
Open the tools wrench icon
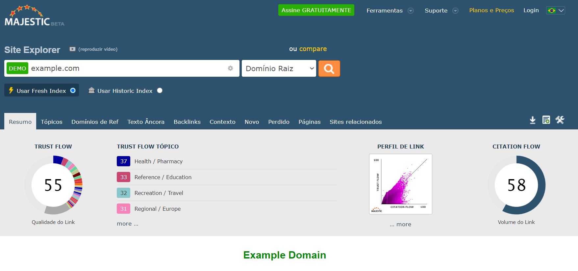tap(560, 120)
